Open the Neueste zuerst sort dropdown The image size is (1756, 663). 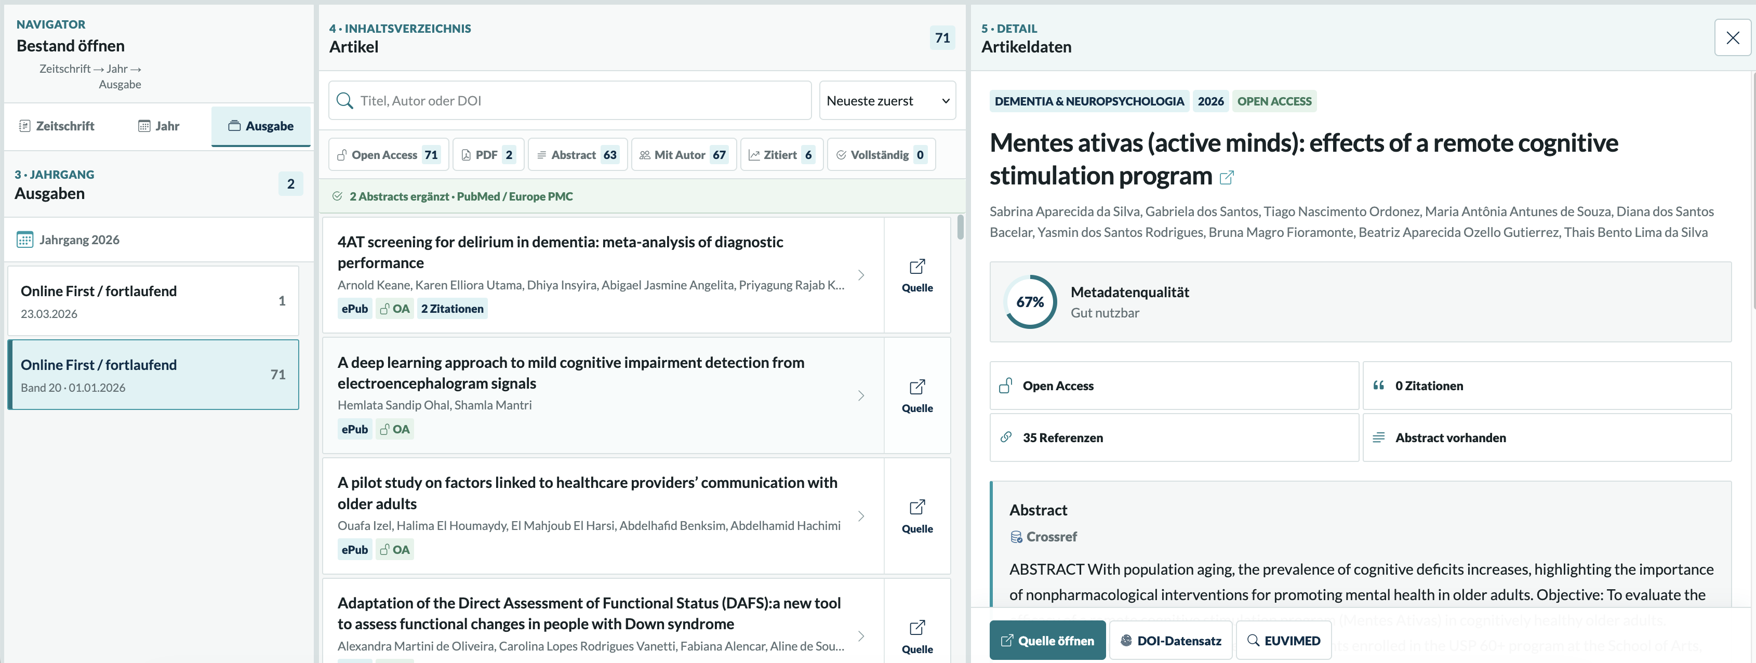point(887,101)
